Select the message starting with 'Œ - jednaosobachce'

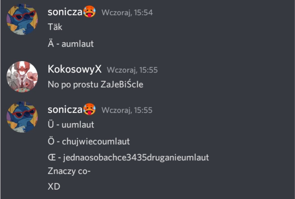(x=128, y=158)
